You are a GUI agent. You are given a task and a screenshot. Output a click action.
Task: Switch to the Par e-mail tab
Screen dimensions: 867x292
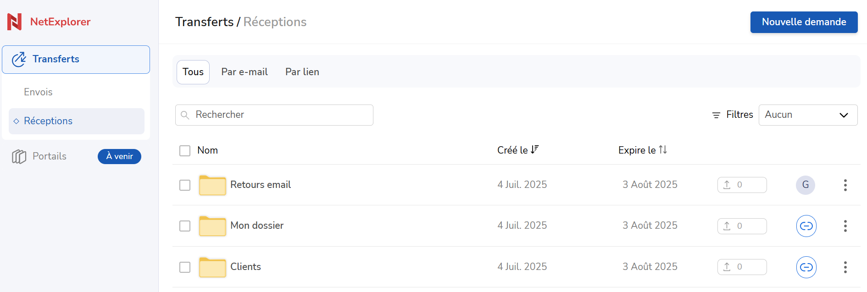tap(245, 72)
